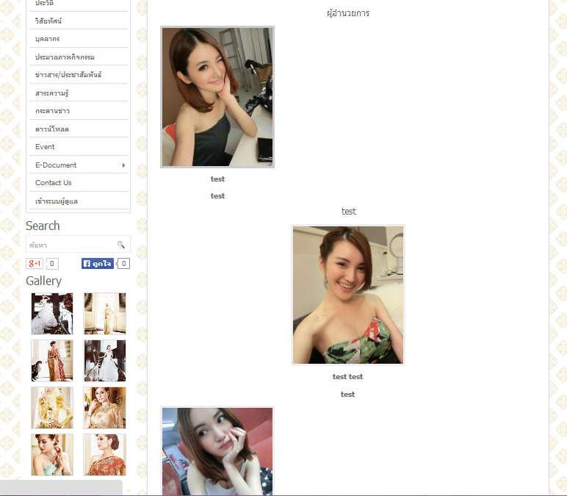The width and height of the screenshot is (567, 496).
Task: Open gallery thumbnail of Thai dress with dog
Action: tap(52, 361)
